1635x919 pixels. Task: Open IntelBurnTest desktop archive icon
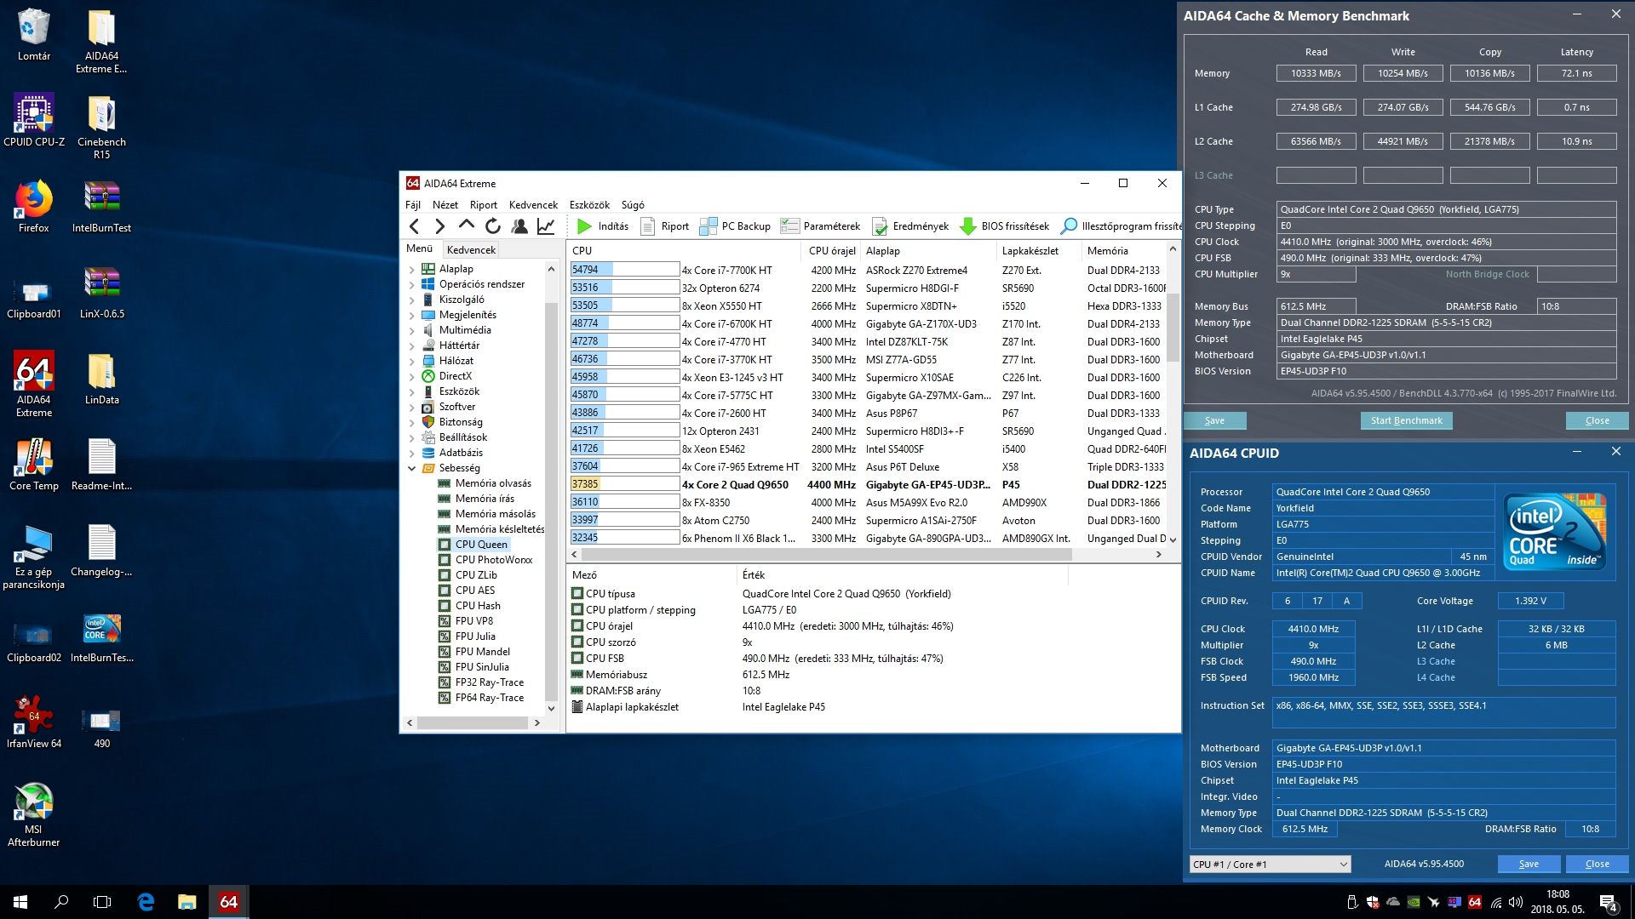(x=101, y=206)
